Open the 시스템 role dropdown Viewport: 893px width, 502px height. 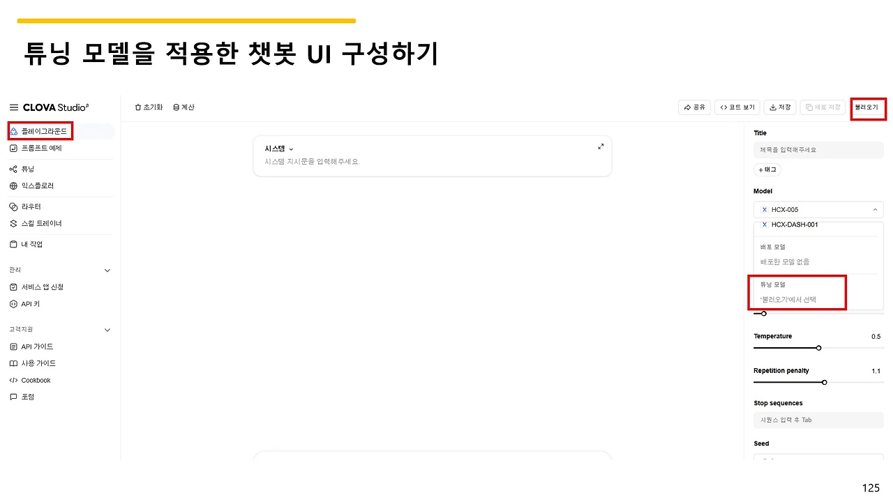tap(277, 148)
